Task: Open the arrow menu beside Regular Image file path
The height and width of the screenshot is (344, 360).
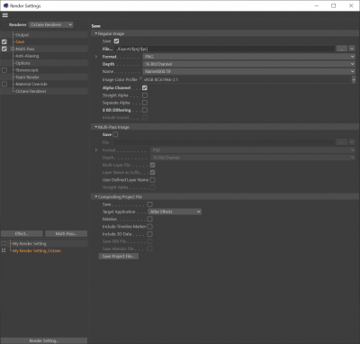Action: tap(352, 49)
